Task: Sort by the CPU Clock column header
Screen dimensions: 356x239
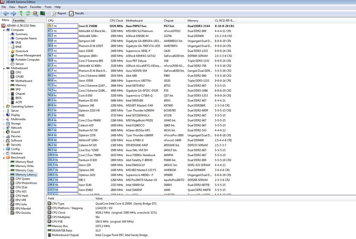Action: [117, 21]
